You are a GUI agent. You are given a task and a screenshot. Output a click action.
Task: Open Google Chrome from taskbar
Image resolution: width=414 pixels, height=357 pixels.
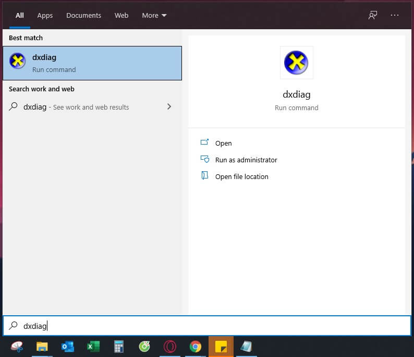[196, 347]
